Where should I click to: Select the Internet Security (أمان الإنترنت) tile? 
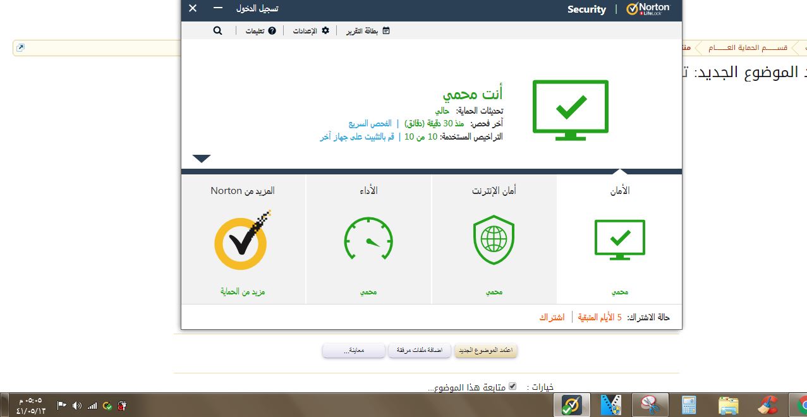click(494, 239)
